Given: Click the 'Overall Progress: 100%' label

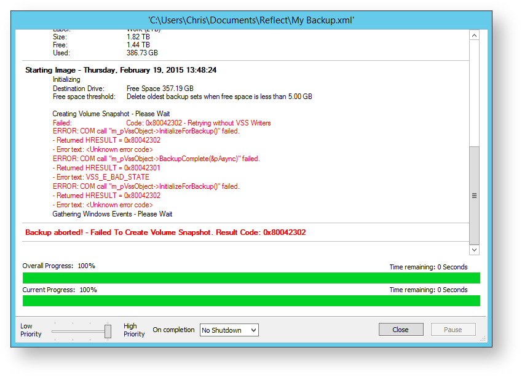Looking at the screenshot, I should pyautogui.click(x=58, y=266).
